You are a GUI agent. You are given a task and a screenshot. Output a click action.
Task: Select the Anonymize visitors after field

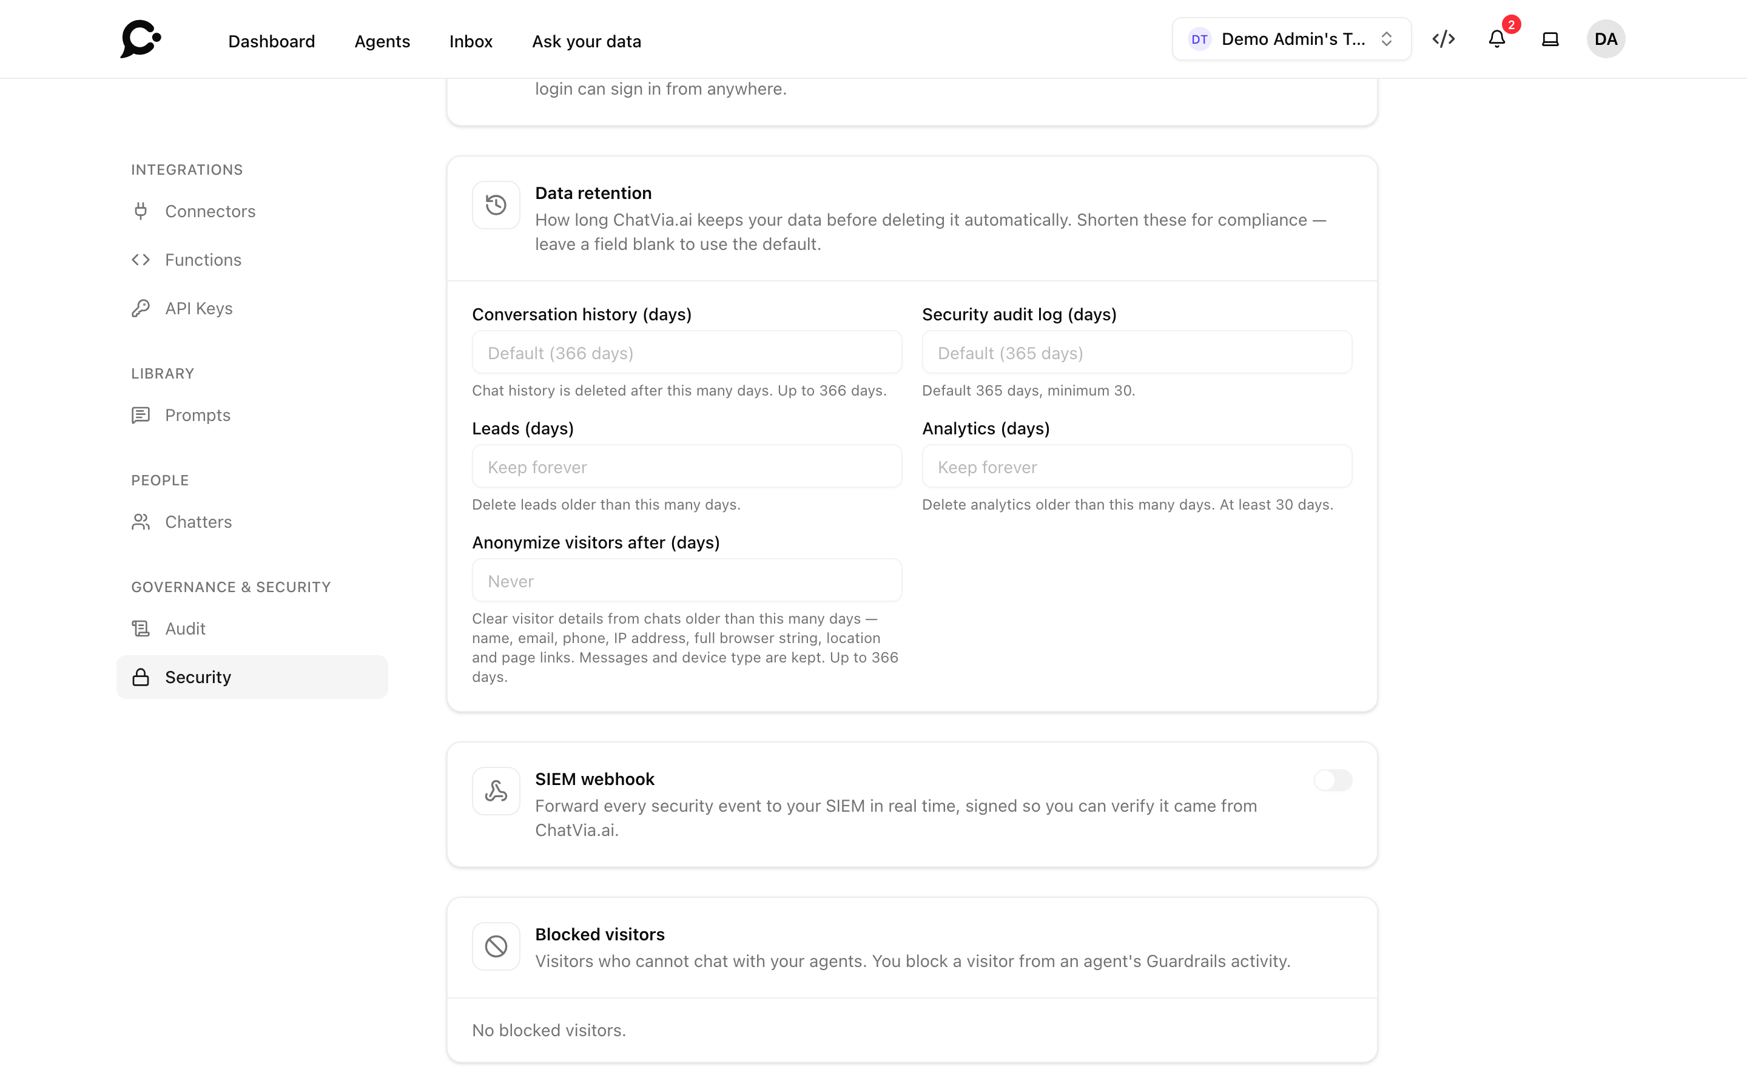[687, 581]
